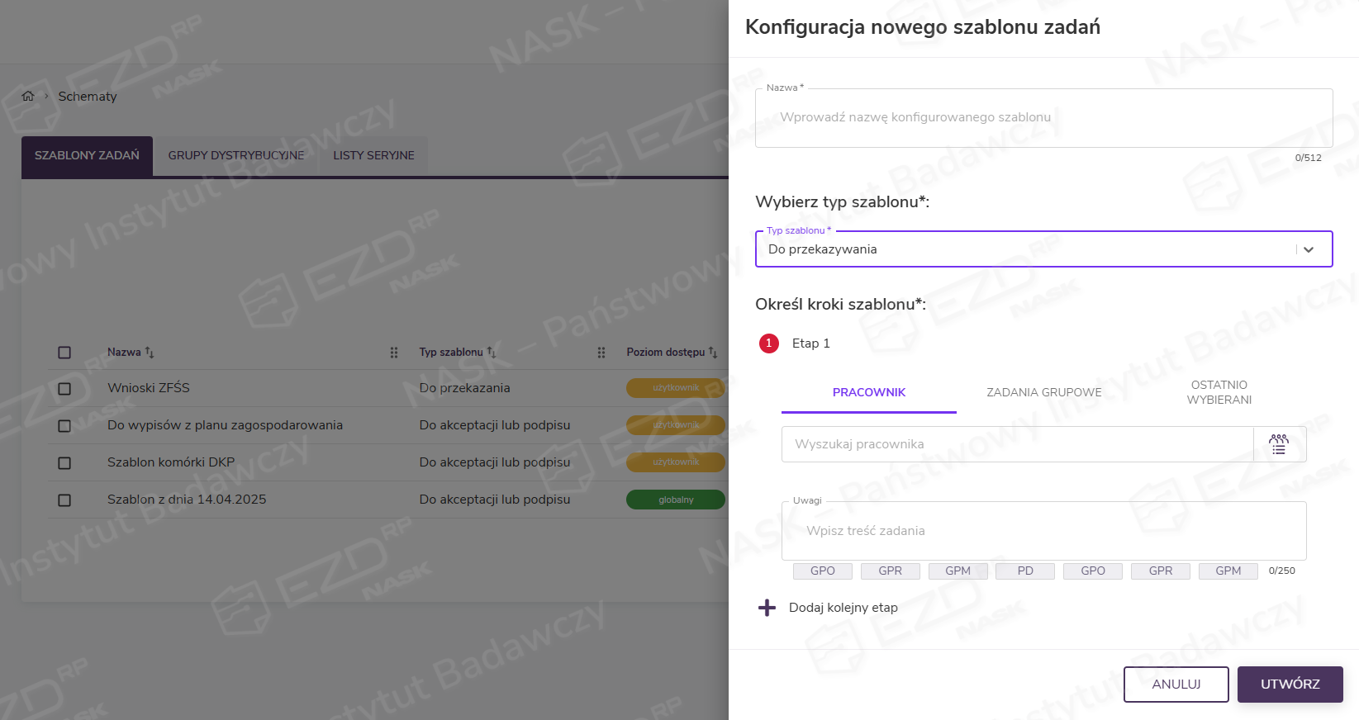This screenshot has height=720, width=1359.
Task: Click the red Etap 1 step badge
Action: point(768,343)
